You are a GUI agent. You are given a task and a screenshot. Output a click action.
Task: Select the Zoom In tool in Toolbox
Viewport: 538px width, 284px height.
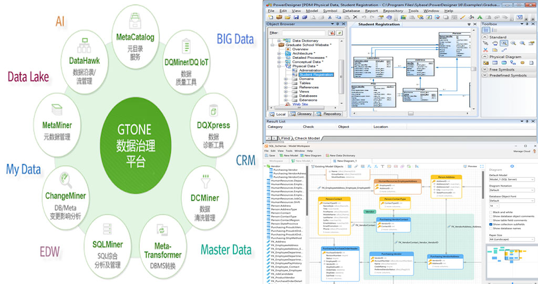pyautogui.click(x=504, y=43)
